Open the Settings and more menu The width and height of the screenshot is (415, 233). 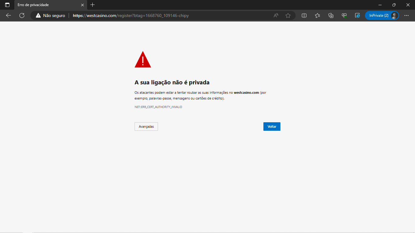pos(407,15)
